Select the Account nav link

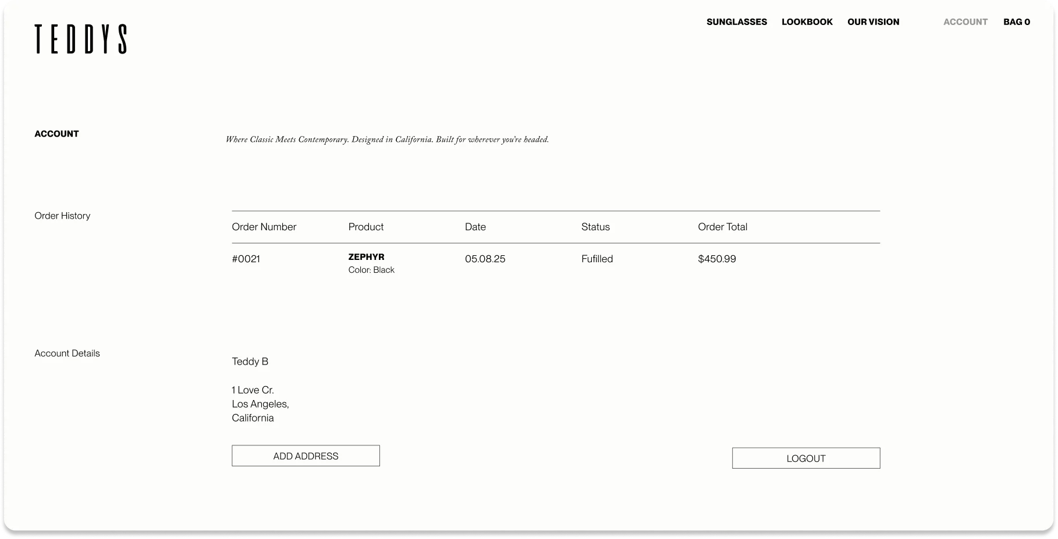pos(965,22)
